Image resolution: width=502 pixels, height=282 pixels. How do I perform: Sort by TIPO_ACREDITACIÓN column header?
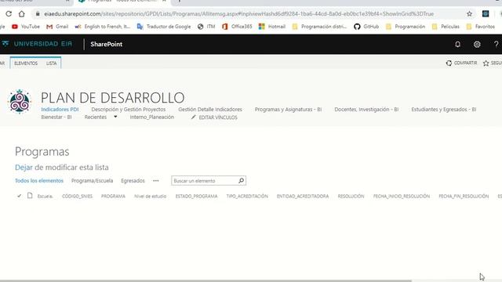point(247,197)
